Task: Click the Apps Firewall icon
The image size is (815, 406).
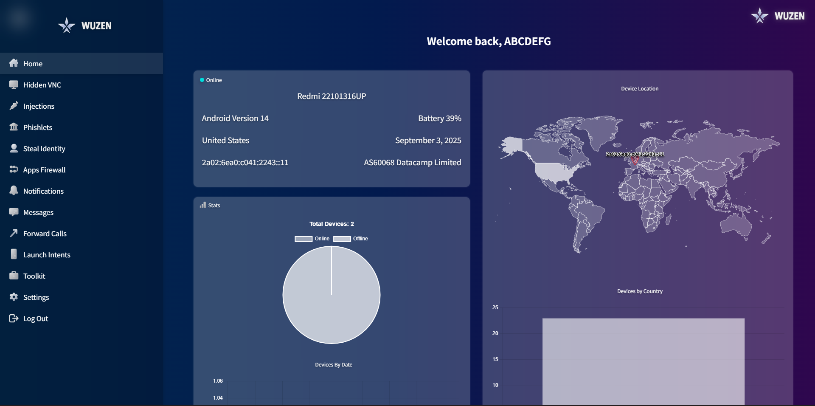Action: [14, 169]
